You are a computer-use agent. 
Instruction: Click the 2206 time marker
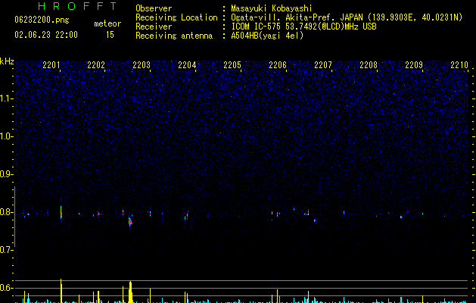[x=278, y=65]
